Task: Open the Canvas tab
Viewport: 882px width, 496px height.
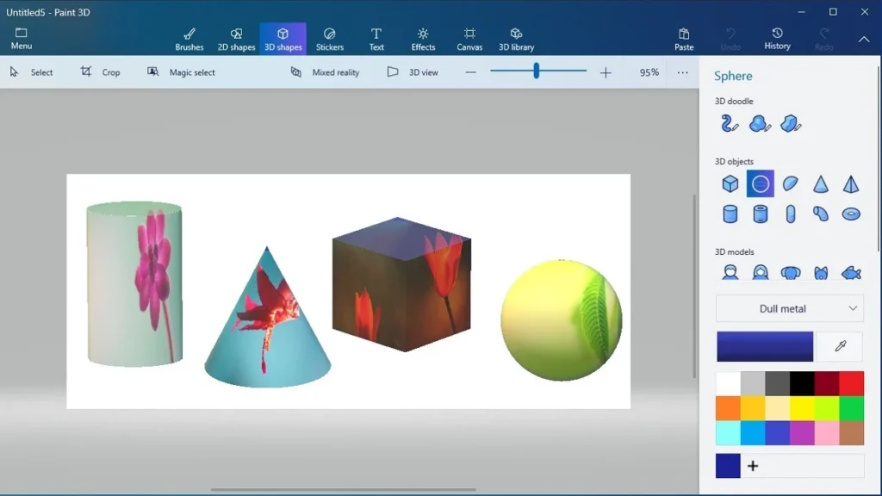Action: tap(469, 39)
